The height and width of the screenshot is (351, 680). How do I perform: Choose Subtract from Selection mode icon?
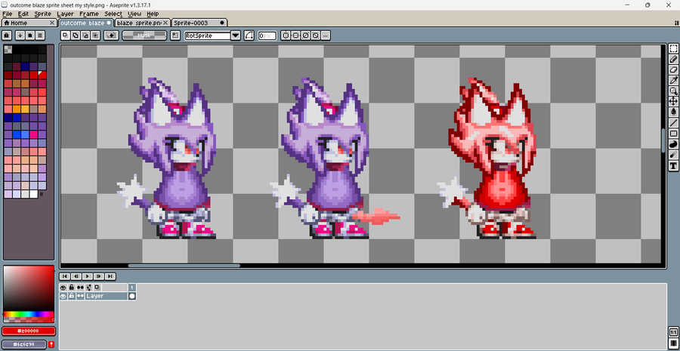point(85,35)
